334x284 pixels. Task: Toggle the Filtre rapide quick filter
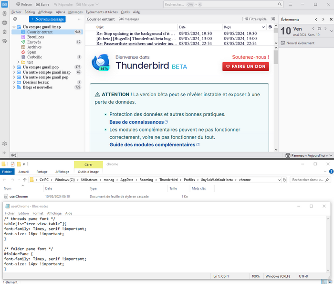click(x=255, y=19)
